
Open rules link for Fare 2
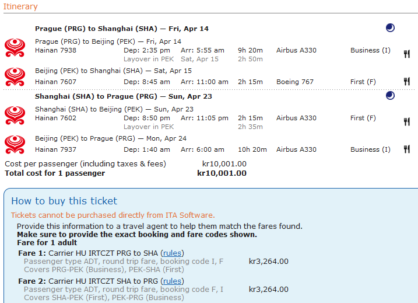pos(172,281)
